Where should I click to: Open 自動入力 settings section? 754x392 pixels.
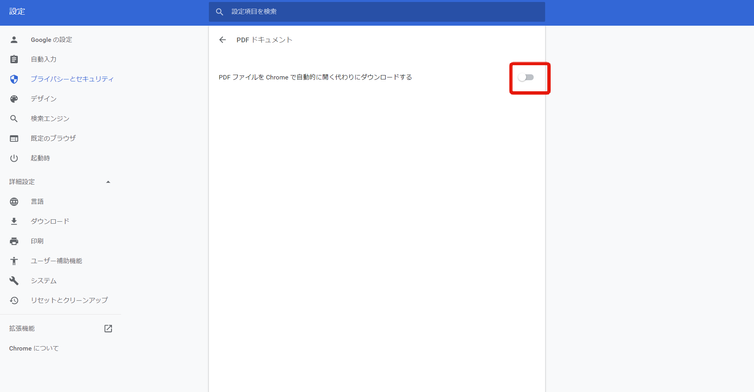click(44, 59)
